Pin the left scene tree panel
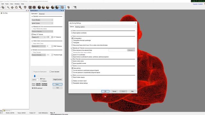Viewport: 205px width, 115px height. 26,11
